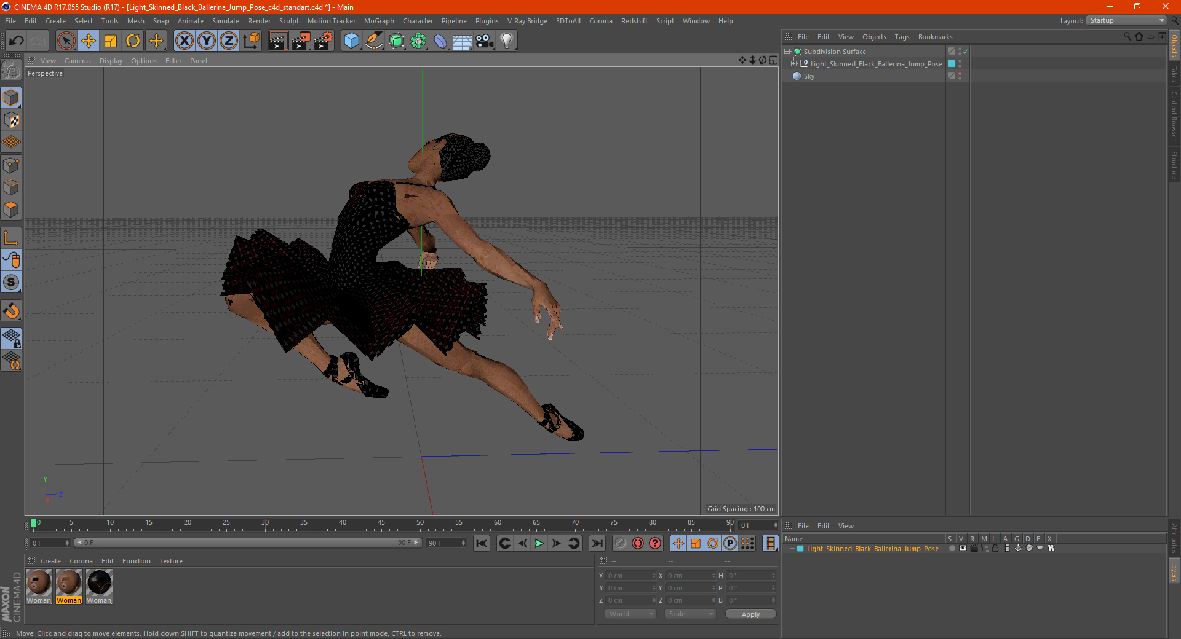Open the Array modeling objects icon
Viewport: 1181px width, 639px height.
(419, 41)
